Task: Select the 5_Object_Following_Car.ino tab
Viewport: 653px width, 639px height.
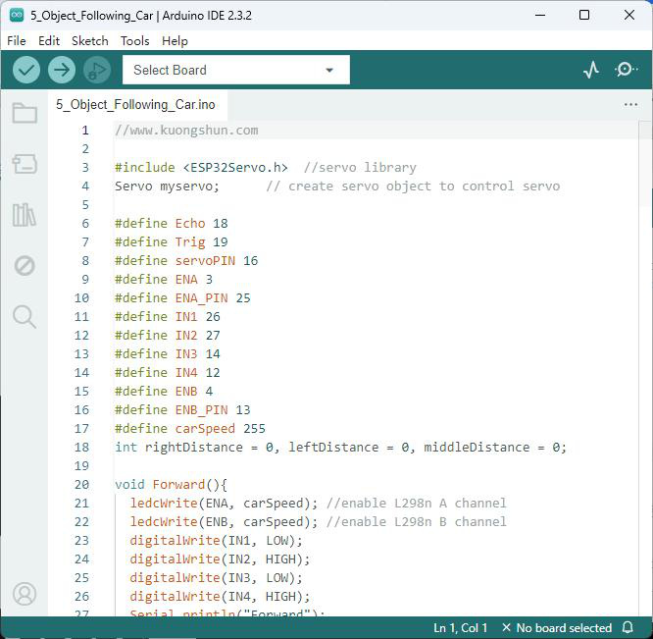Action: (135, 104)
